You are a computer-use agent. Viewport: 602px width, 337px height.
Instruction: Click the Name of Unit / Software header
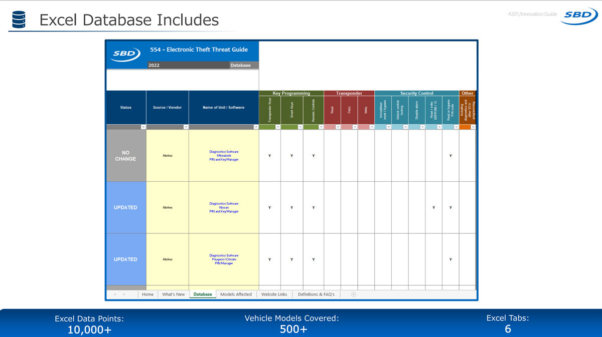pos(224,107)
